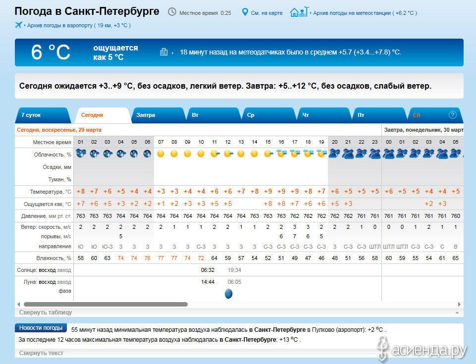Click the sun icon at 07 hour
Viewport: 476px width, 364px height.
point(160,154)
